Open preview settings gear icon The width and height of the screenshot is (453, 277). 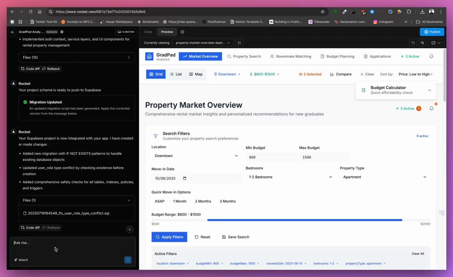tap(182, 32)
